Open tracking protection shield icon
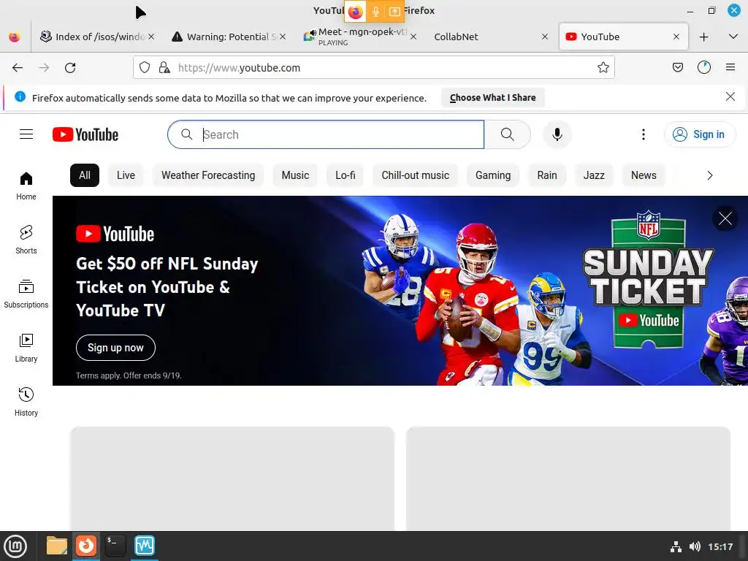This screenshot has height=561, width=748. tap(145, 68)
